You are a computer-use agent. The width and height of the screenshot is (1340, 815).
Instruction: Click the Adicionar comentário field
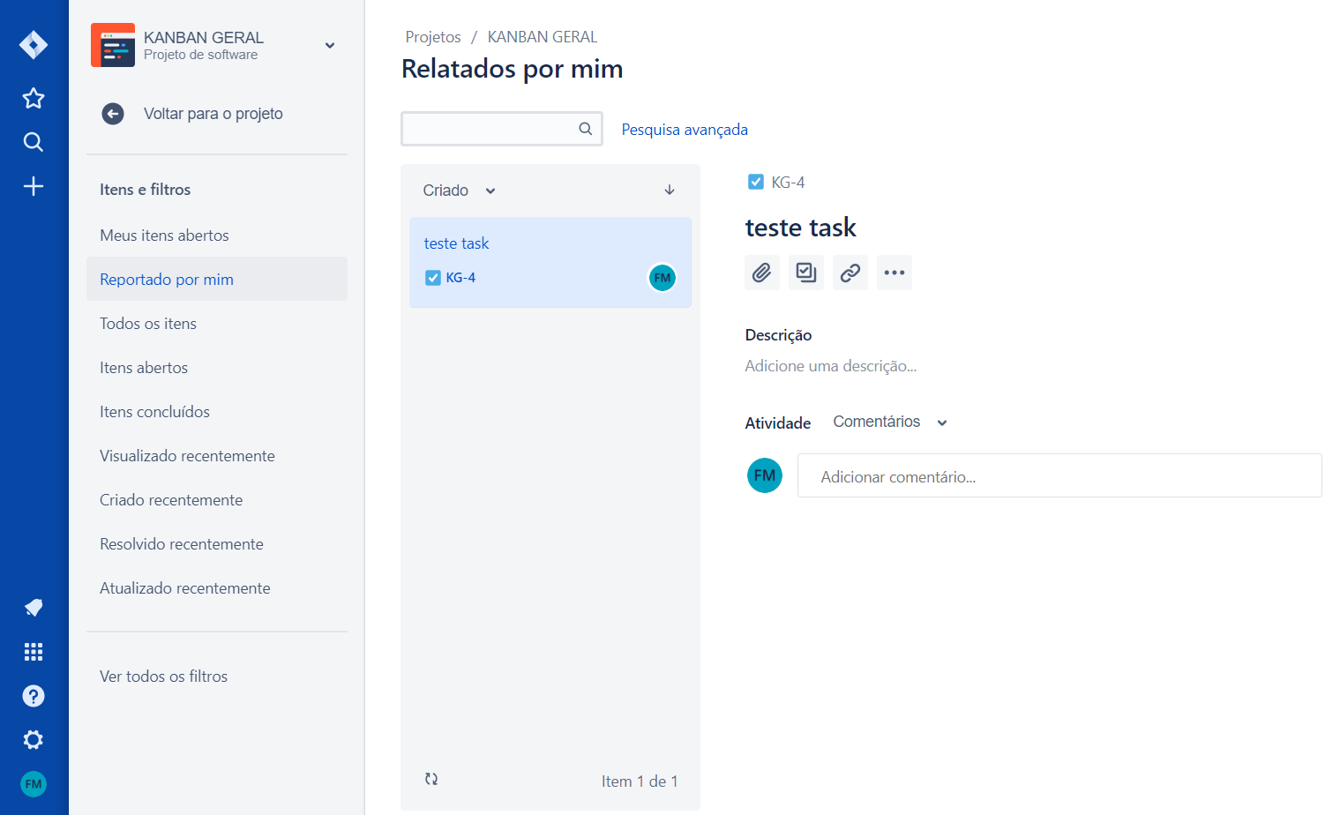click(1059, 476)
